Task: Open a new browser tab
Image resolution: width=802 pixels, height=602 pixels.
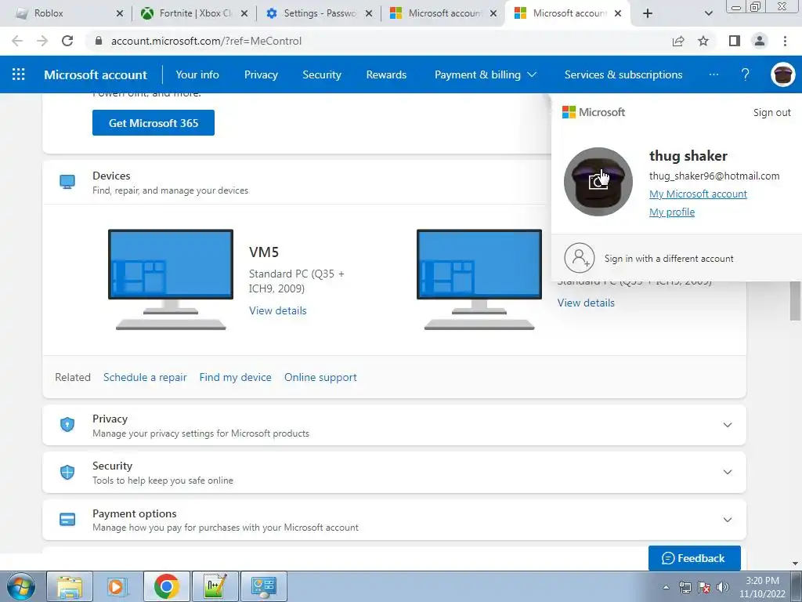Action: tap(648, 13)
